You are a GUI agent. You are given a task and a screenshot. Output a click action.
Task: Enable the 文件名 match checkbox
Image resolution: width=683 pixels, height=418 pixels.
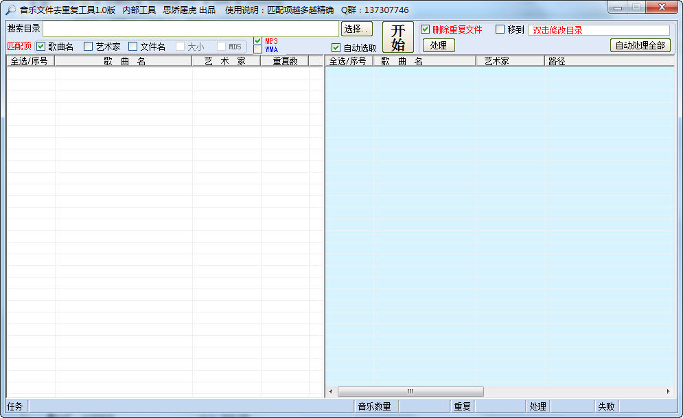(x=133, y=46)
